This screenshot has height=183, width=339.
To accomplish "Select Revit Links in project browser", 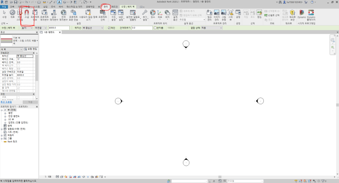I will [12, 142].
